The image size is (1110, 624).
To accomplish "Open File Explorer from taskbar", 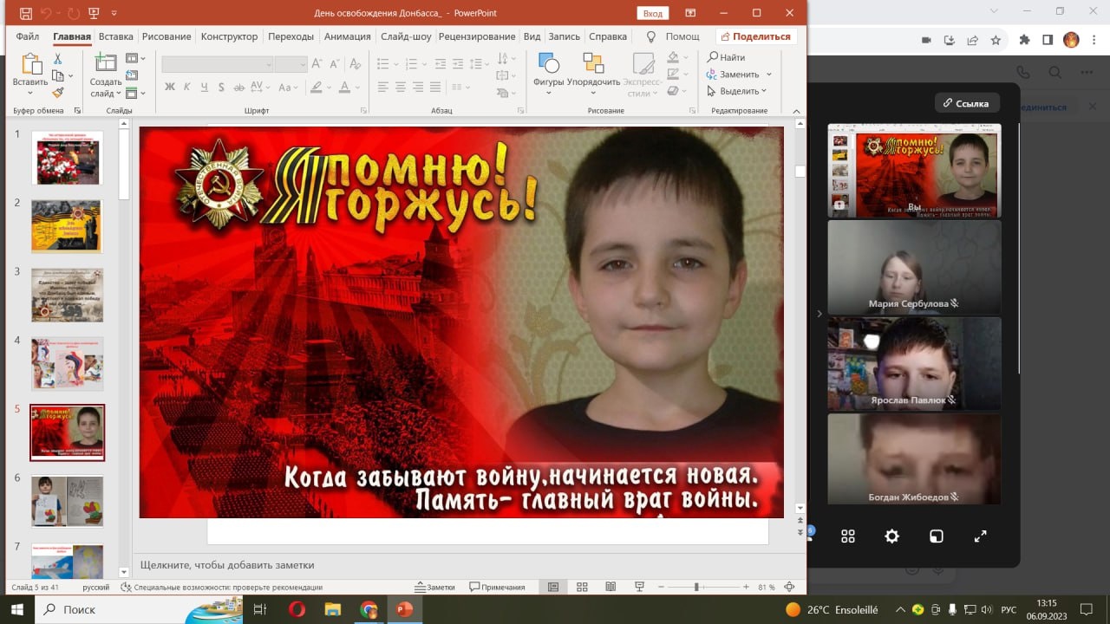I will 333,609.
